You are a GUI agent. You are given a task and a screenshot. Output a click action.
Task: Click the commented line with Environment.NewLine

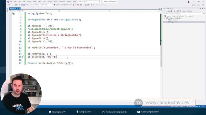point(50,29)
